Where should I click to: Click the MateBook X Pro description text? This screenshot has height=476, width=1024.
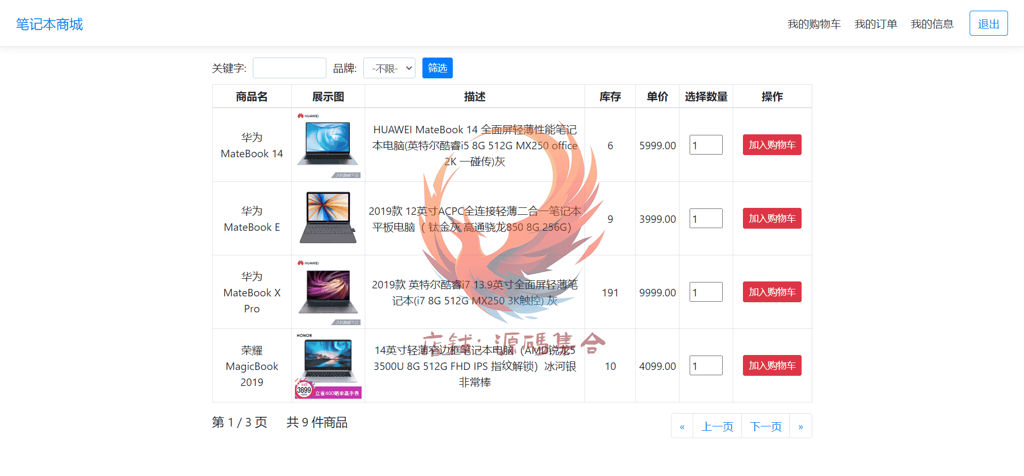pyautogui.click(x=475, y=293)
